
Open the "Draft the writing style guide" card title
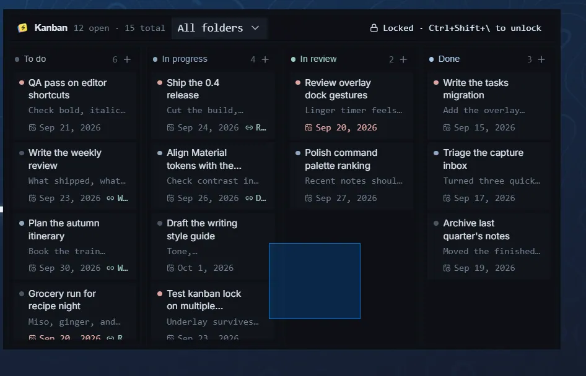(202, 229)
